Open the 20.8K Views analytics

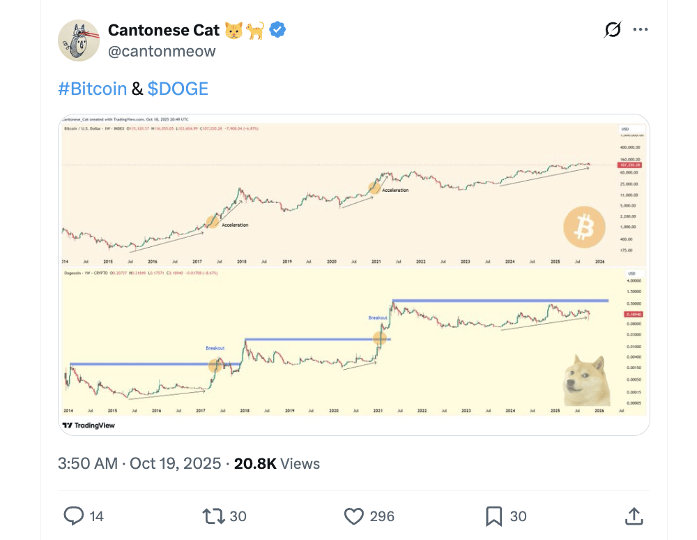point(276,463)
